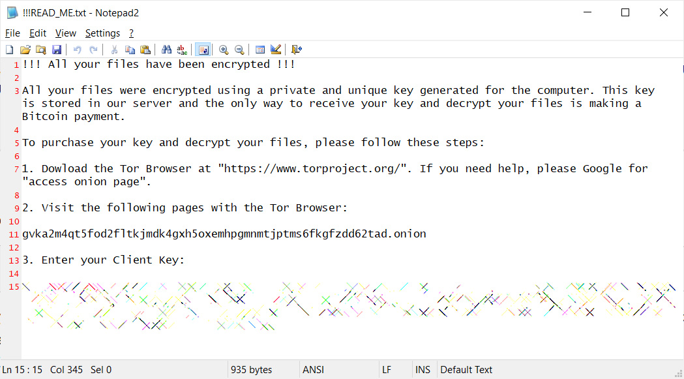The image size is (684, 379).
Task: Copy text to clipboard
Action: coord(130,49)
